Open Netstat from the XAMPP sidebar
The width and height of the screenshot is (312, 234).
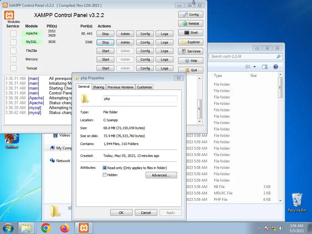click(191, 23)
